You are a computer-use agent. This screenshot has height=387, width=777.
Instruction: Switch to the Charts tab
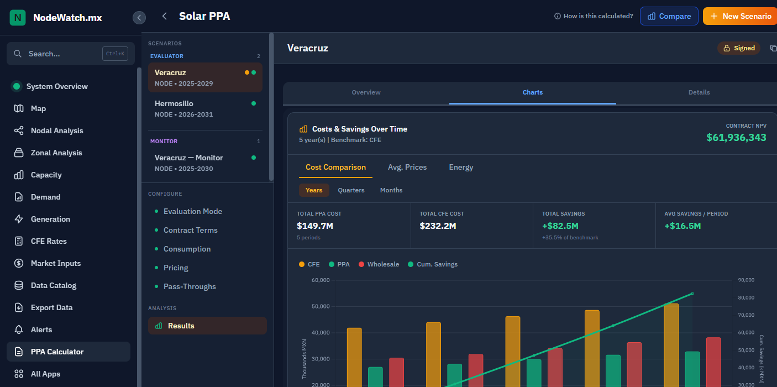(533, 92)
